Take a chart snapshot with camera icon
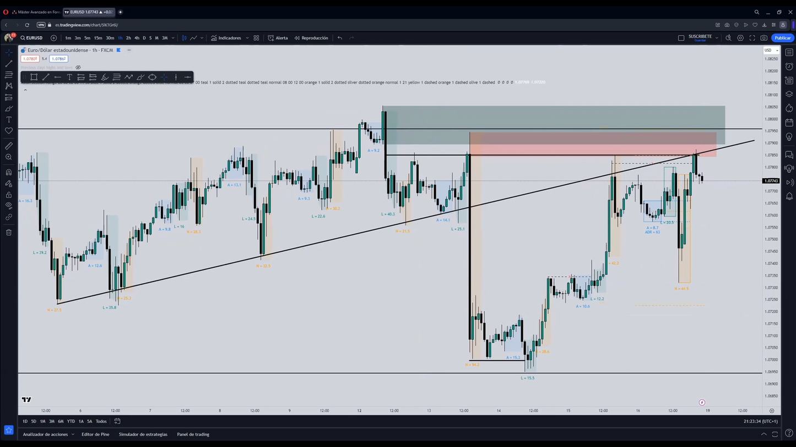Screen dimensions: 796x447 (764, 38)
